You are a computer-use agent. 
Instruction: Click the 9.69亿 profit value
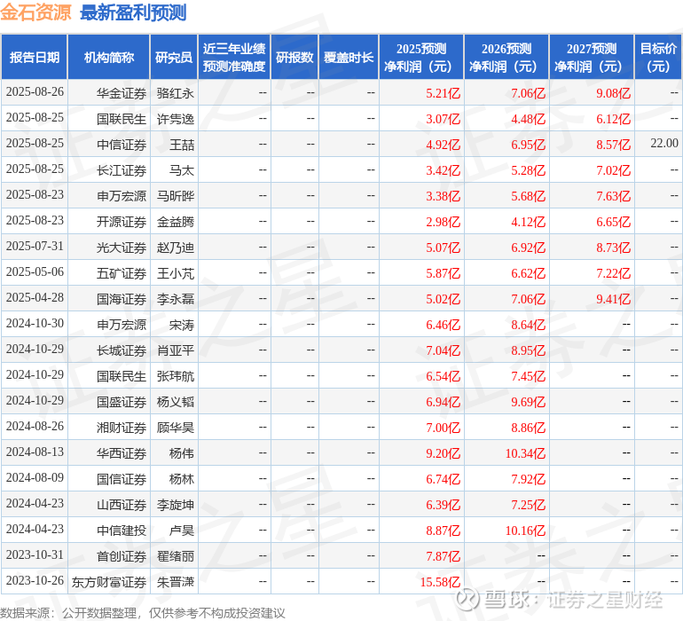(x=529, y=402)
